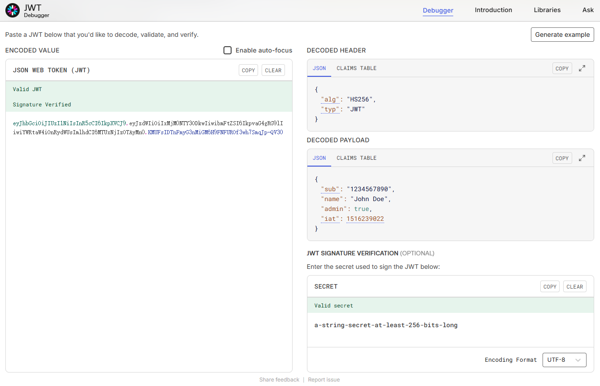Image resolution: width=600 pixels, height=386 pixels.
Task: Expand the Decoded Header panel to fullscreen
Action: pyautogui.click(x=582, y=68)
